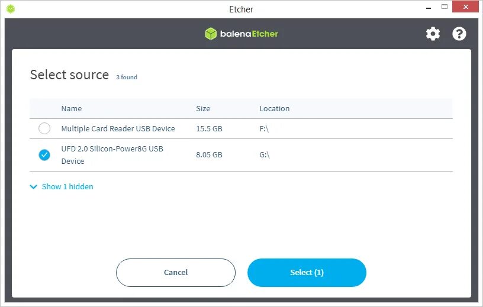This screenshot has width=483, height=307.
Task: Click the UFD 2.0 Silicon-Power8G device name
Action: (x=112, y=155)
